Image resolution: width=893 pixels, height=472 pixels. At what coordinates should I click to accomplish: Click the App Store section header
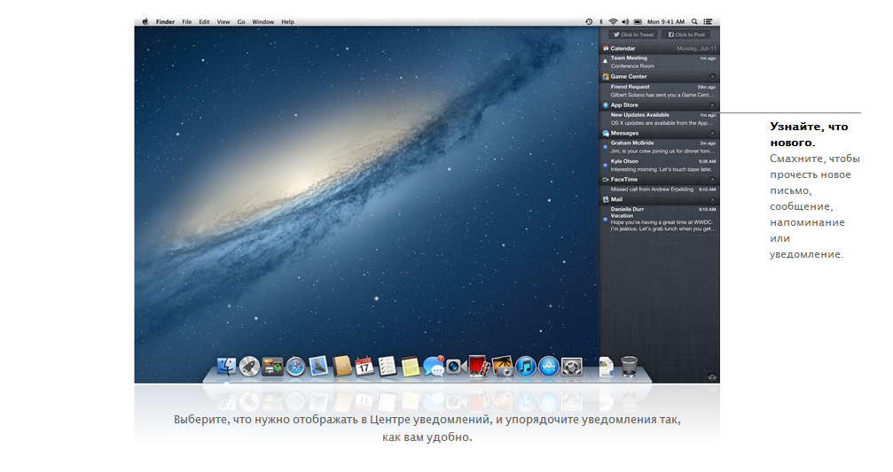tap(660, 105)
